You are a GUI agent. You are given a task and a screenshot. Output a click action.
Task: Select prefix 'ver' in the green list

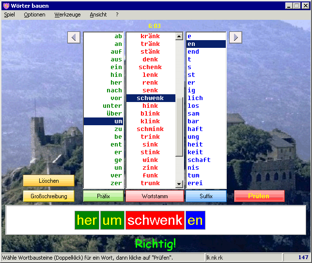pos(103,175)
